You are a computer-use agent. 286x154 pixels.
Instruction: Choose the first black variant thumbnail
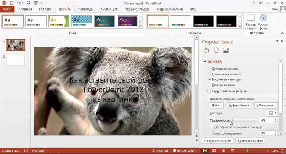coord(203,21)
